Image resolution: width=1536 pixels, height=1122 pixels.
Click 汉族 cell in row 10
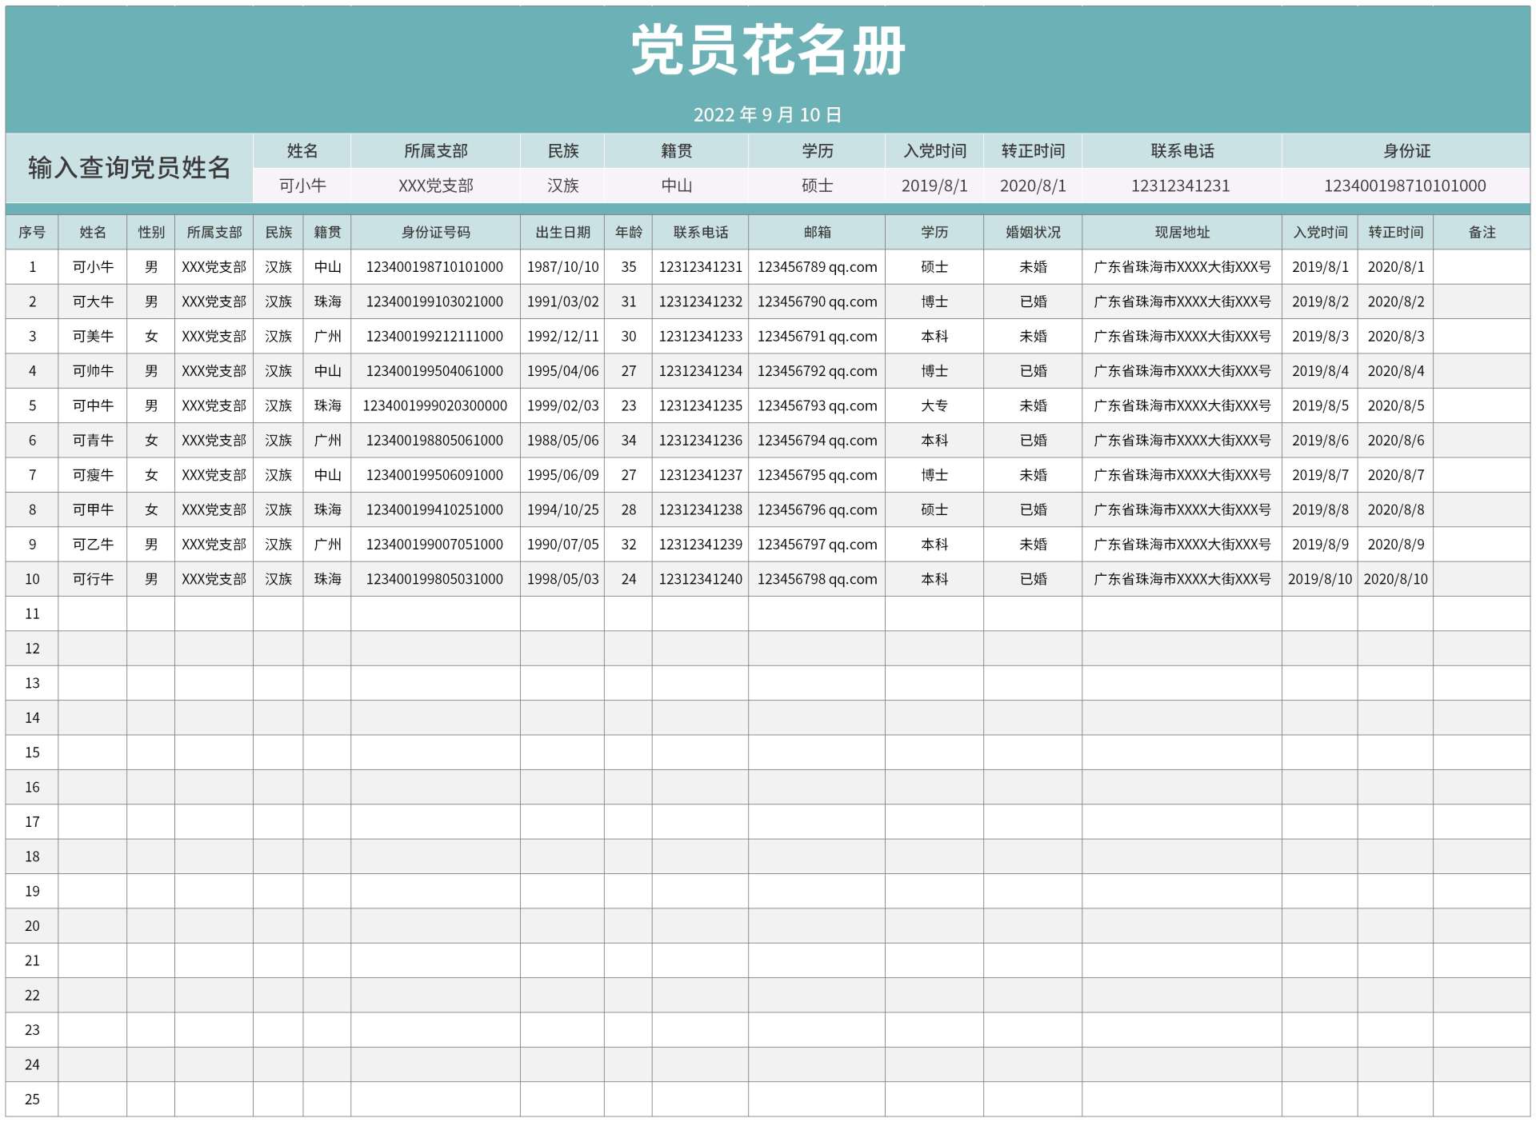(278, 579)
